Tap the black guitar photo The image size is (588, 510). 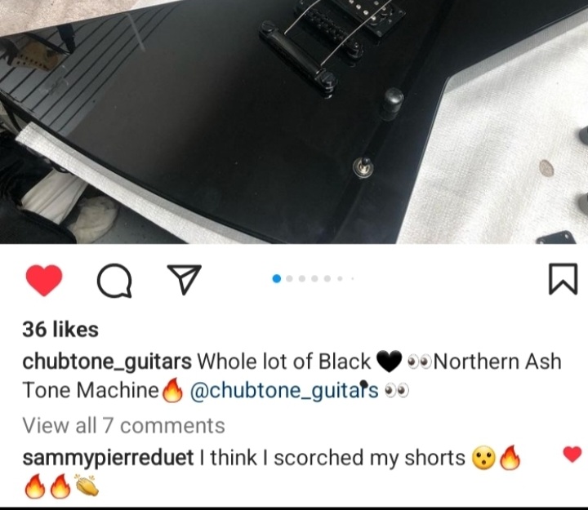coord(294,122)
